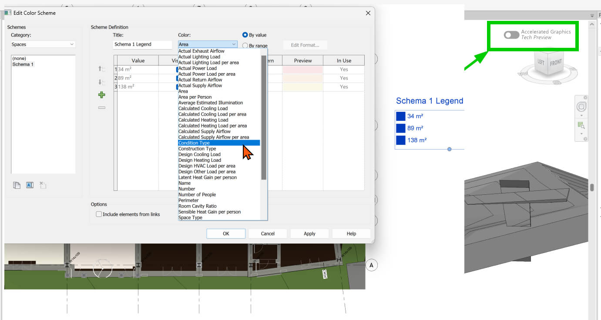Expand the arrow below the Steering Wheel icon
This screenshot has height=320, width=601.
coord(581,116)
